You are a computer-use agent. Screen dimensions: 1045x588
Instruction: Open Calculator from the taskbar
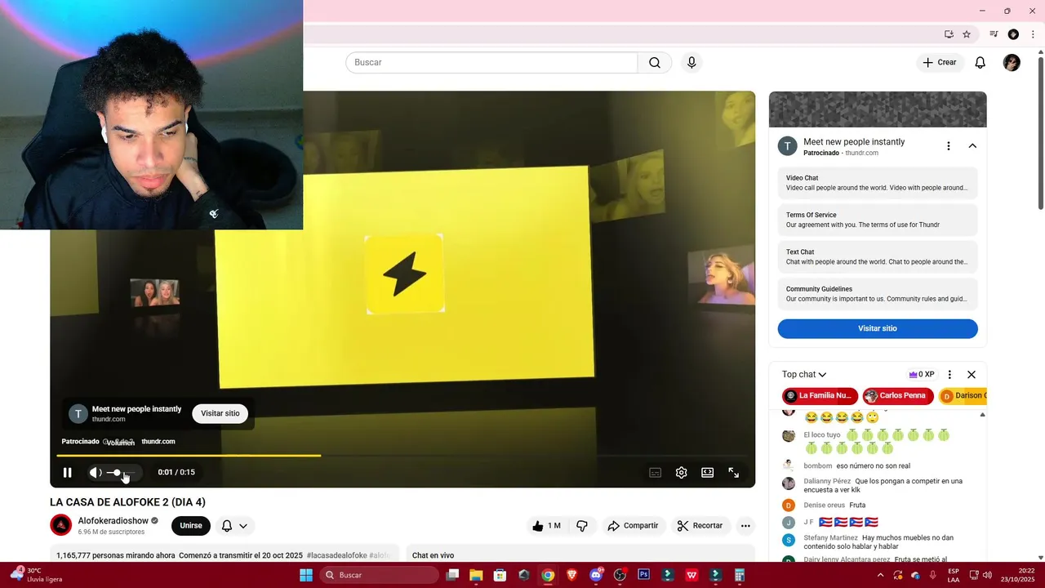coord(740,575)
